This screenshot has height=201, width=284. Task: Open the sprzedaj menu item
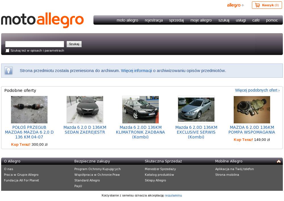[x=176, y=20]
